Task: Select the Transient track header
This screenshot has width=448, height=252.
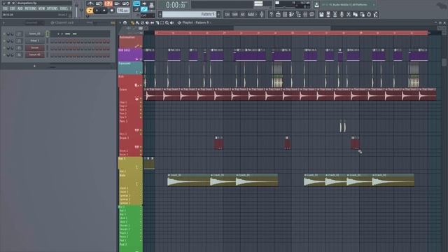Action: coord(130,68)
